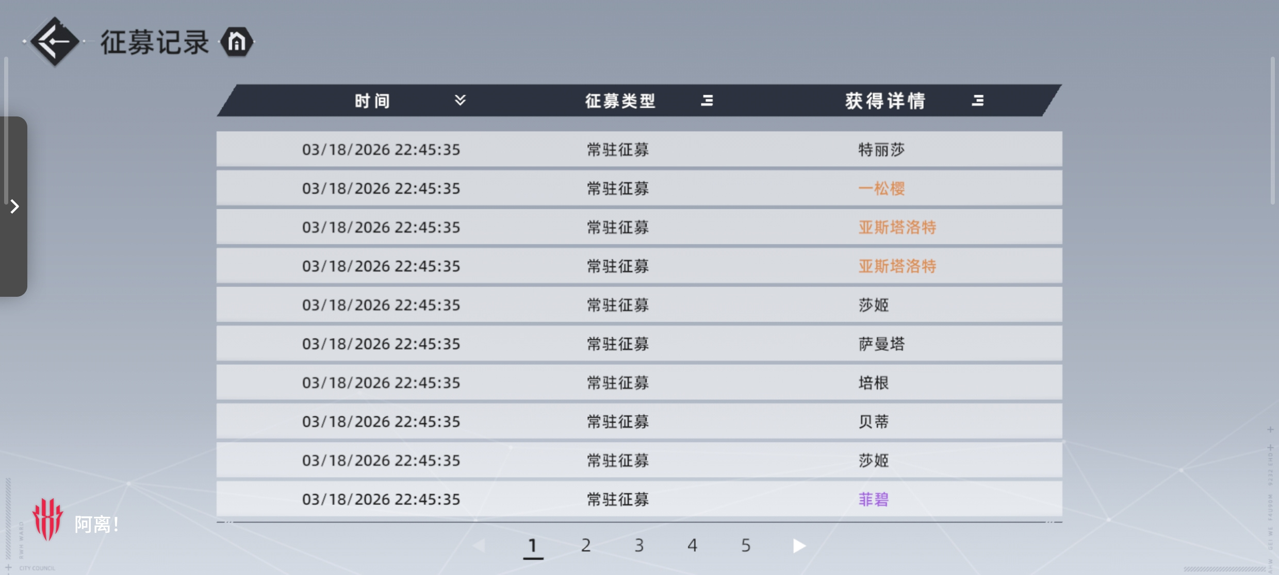Open 获得详情 filter icon

pos(978,100)
